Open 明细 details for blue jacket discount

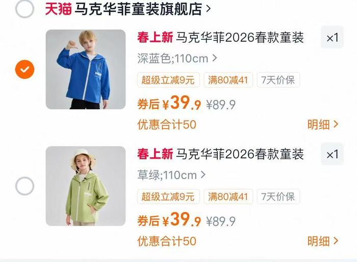323,125
